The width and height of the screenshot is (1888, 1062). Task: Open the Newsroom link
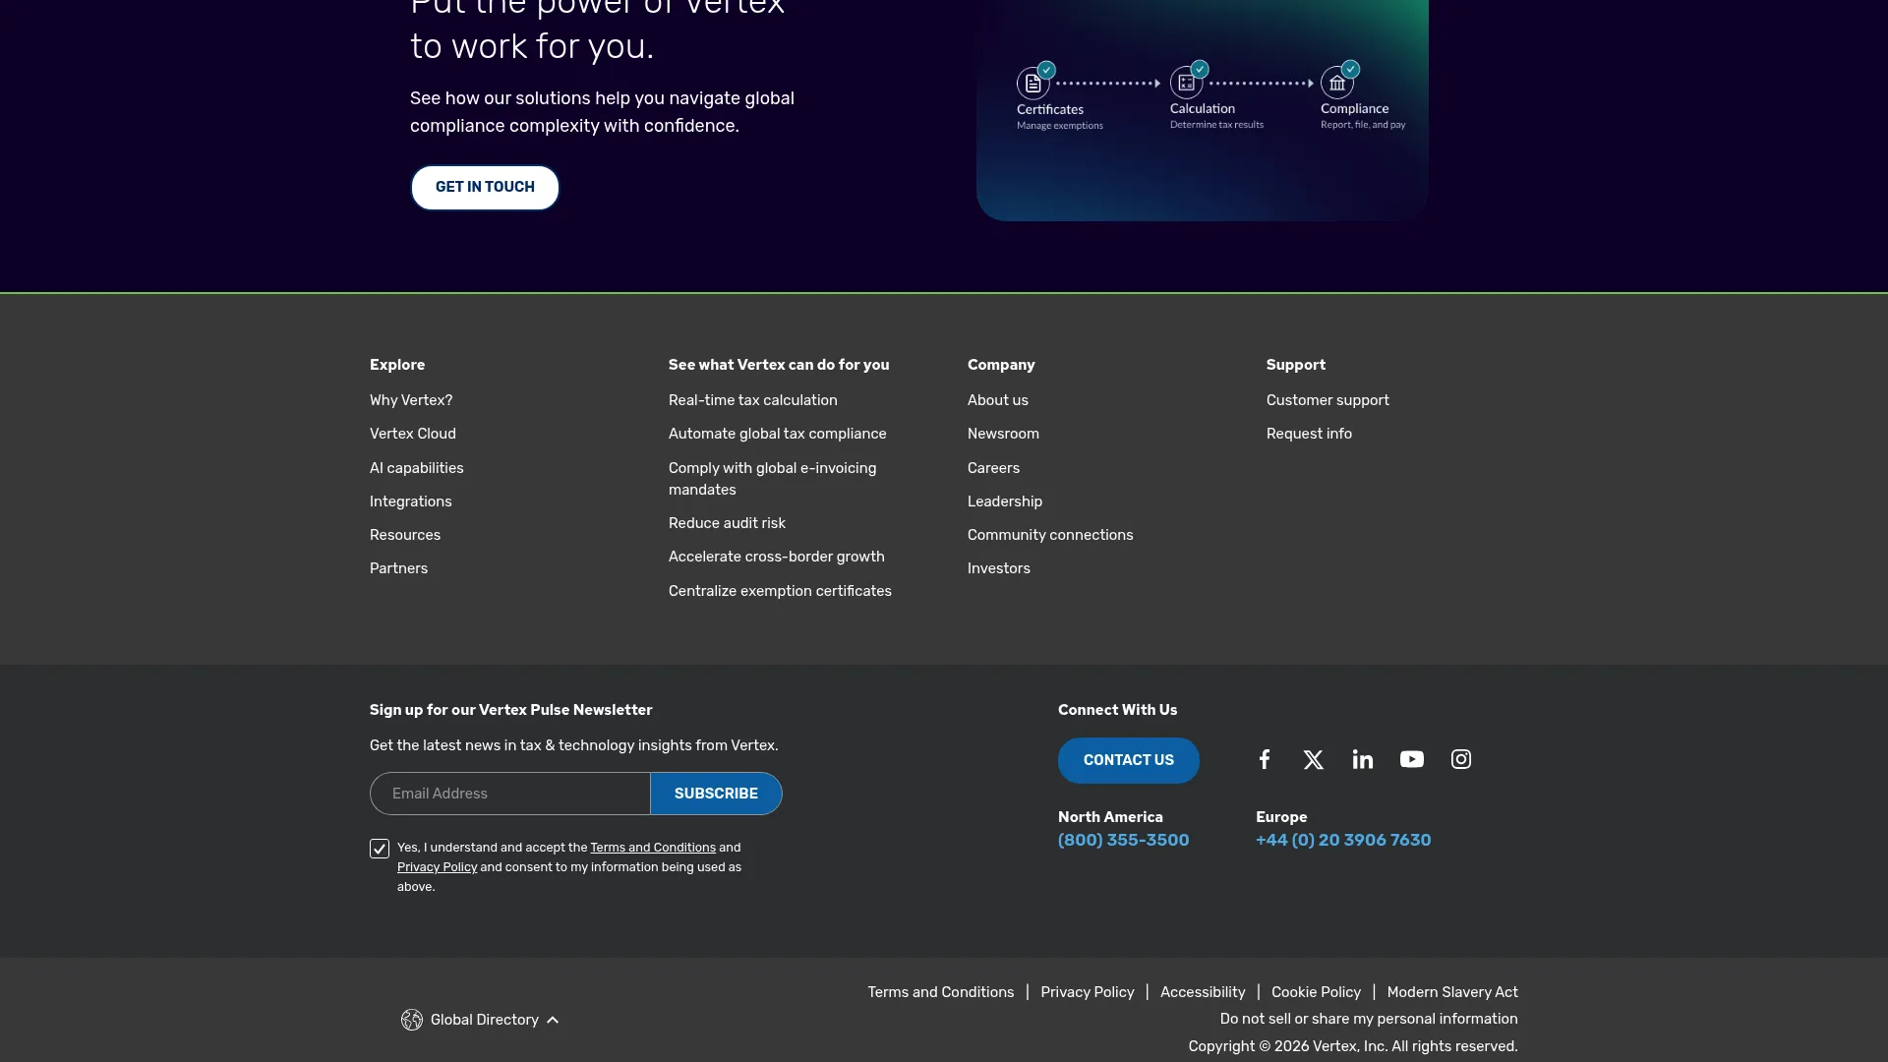point(1003,434)
